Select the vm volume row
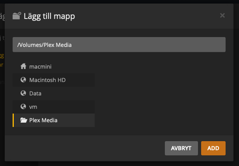The height and width of the screenshot is (166, 239). pyautogui.click(x=54, y=107)
